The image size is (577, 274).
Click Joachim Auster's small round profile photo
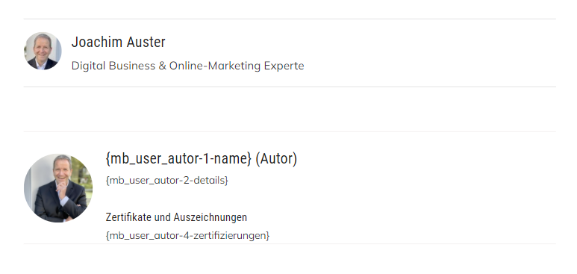point(43,51)
